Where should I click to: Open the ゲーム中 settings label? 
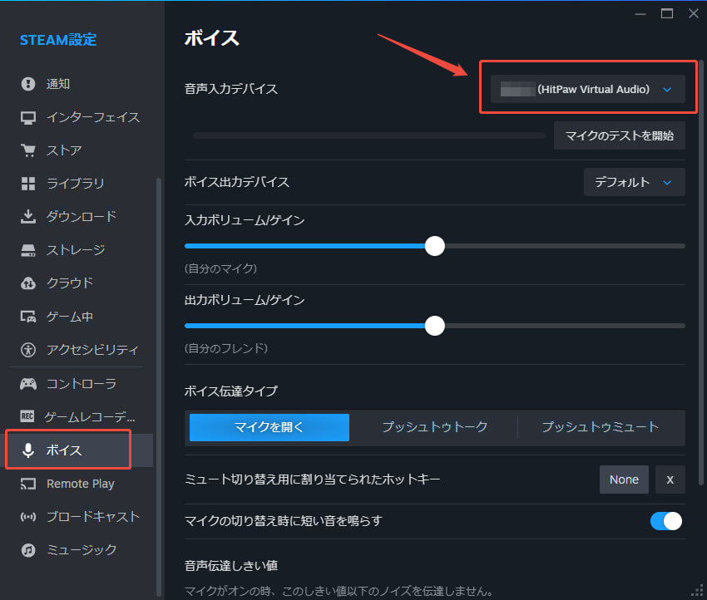[x=70, y=317]
